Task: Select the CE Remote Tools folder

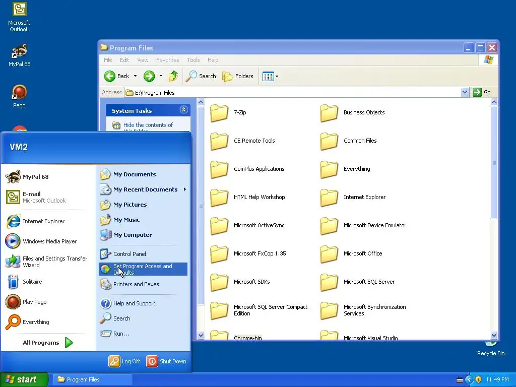Action: [x=242, y=141]
